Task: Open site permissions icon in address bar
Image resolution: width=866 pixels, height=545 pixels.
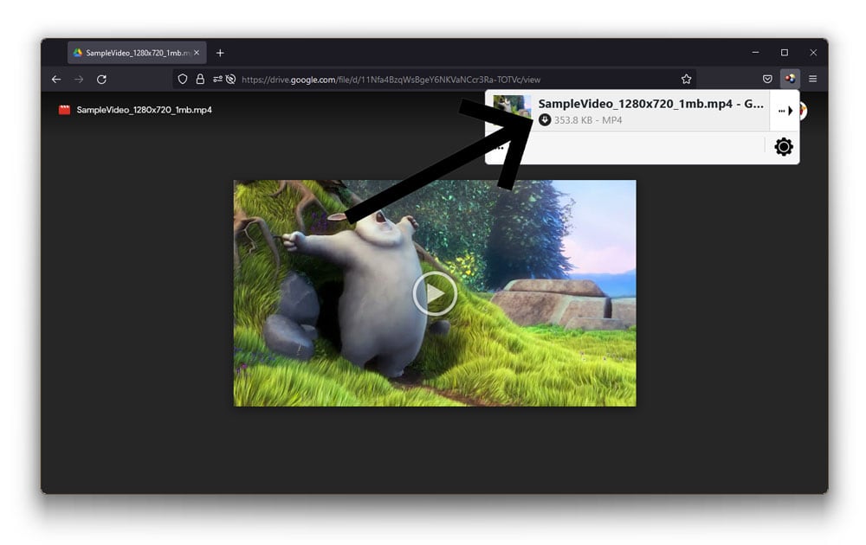Action: (x=217, y=80)
